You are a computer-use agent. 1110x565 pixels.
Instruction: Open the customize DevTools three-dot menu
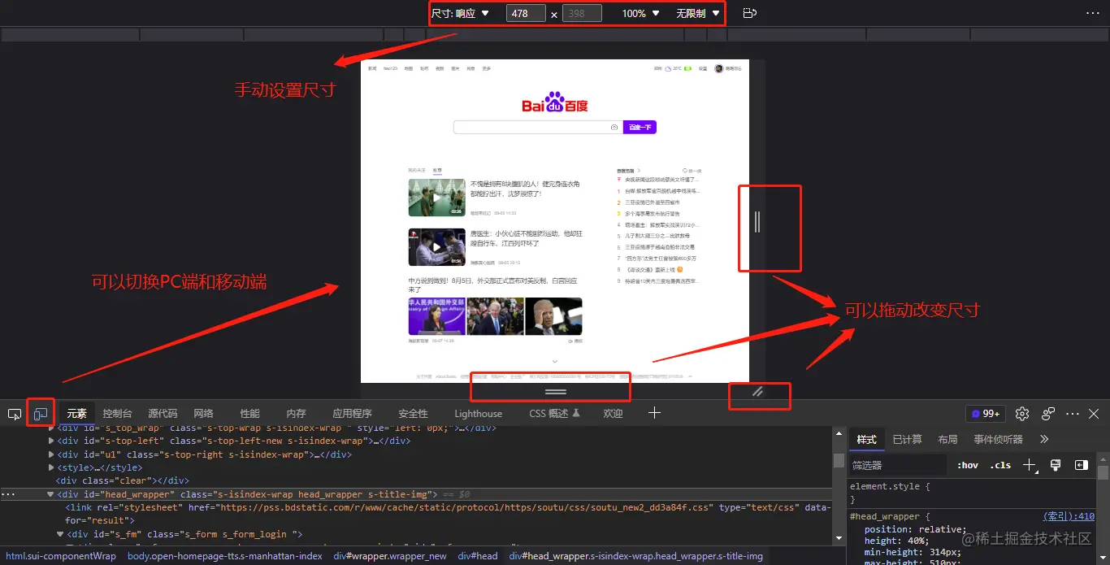(x=1073, y=414)
